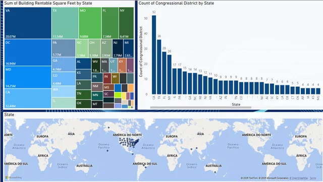The width and height of the screenshot is (323, 182).
Task: Click the OH treemap block
Action: (x=94, y=49)
